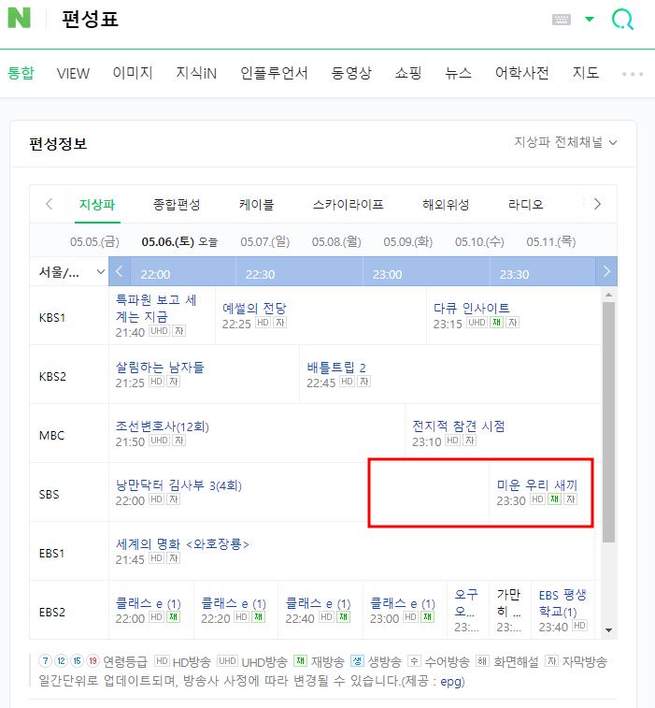Open the 뉴스 tab

(x=459, y=73)
